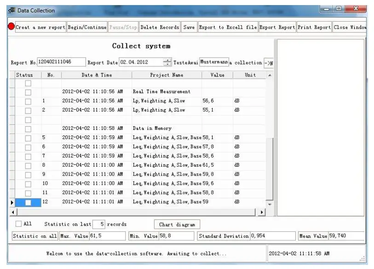The width and height of the screenshot is (374, 269).
Task: Click the Max. Value field showing 61,5
Action: (x=107, y=236)
